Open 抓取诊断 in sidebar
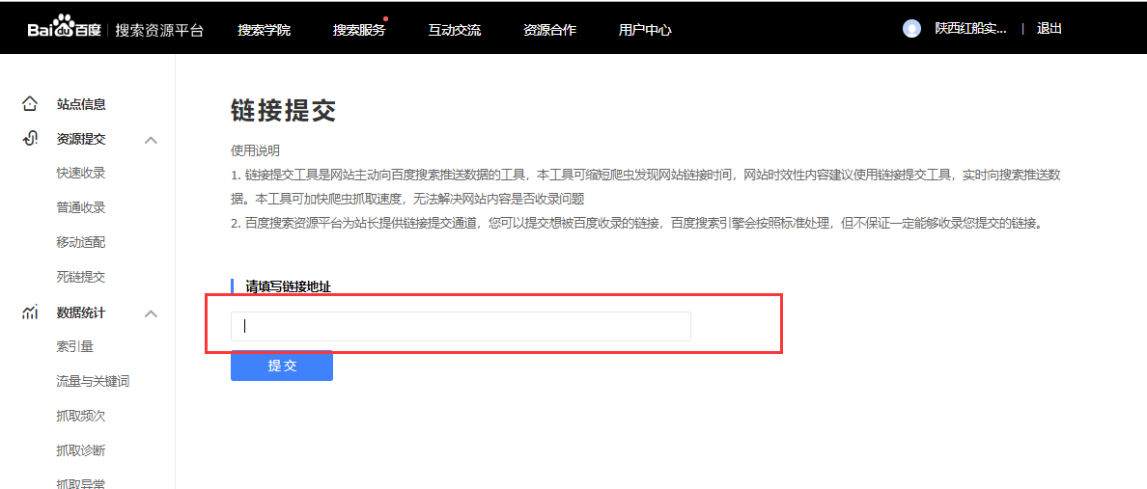The width and height of the screenshot is (1147, 489). point(81,450)
